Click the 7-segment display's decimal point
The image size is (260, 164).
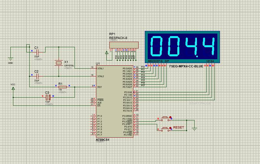197,56
